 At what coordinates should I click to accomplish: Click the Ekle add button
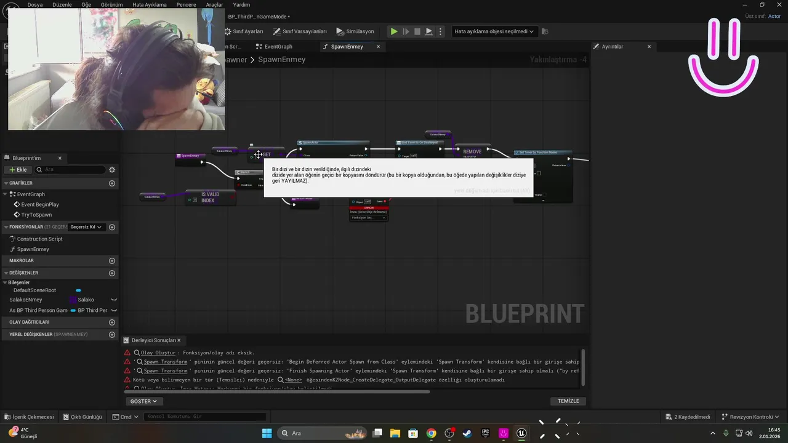17,170
